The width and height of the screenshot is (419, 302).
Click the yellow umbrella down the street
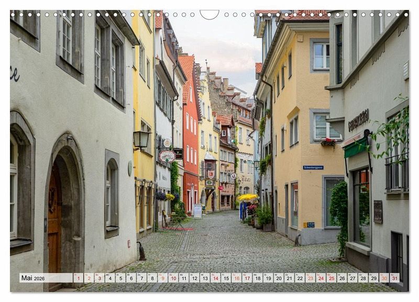[x=248, y=197]
